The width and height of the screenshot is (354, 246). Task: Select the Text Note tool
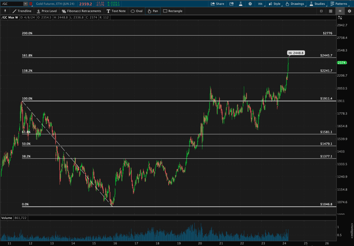tap(116, 11)
